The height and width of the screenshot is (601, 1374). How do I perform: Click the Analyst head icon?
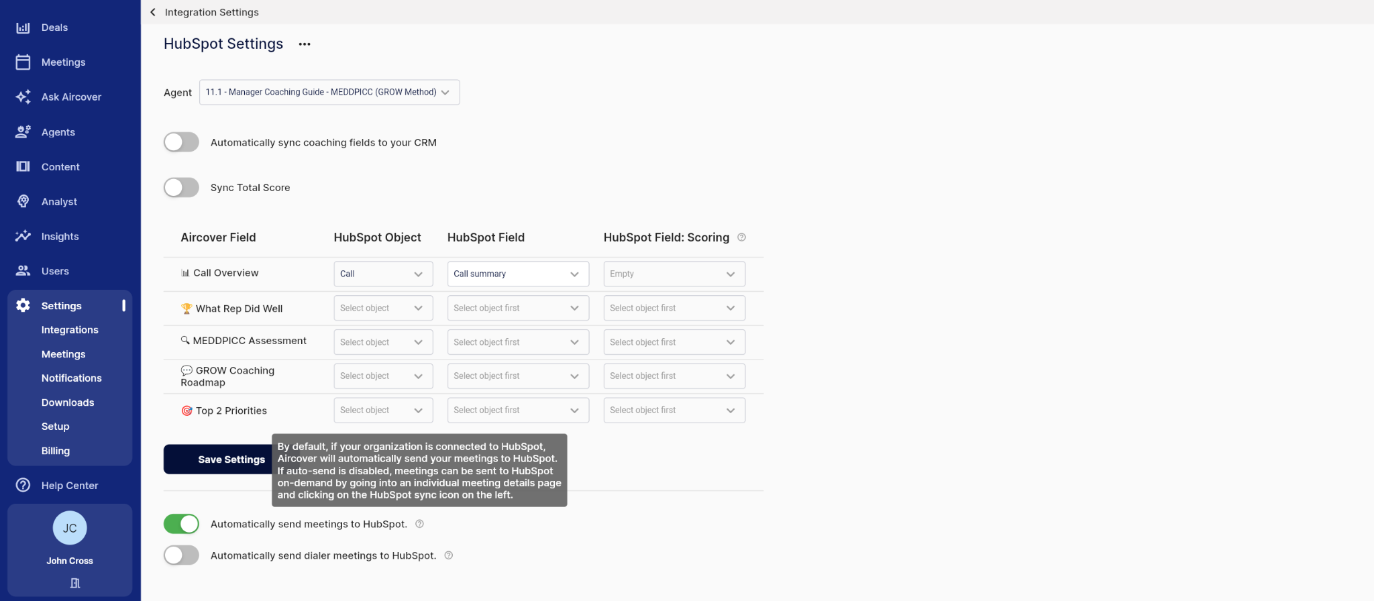click(x=23, y=201)
